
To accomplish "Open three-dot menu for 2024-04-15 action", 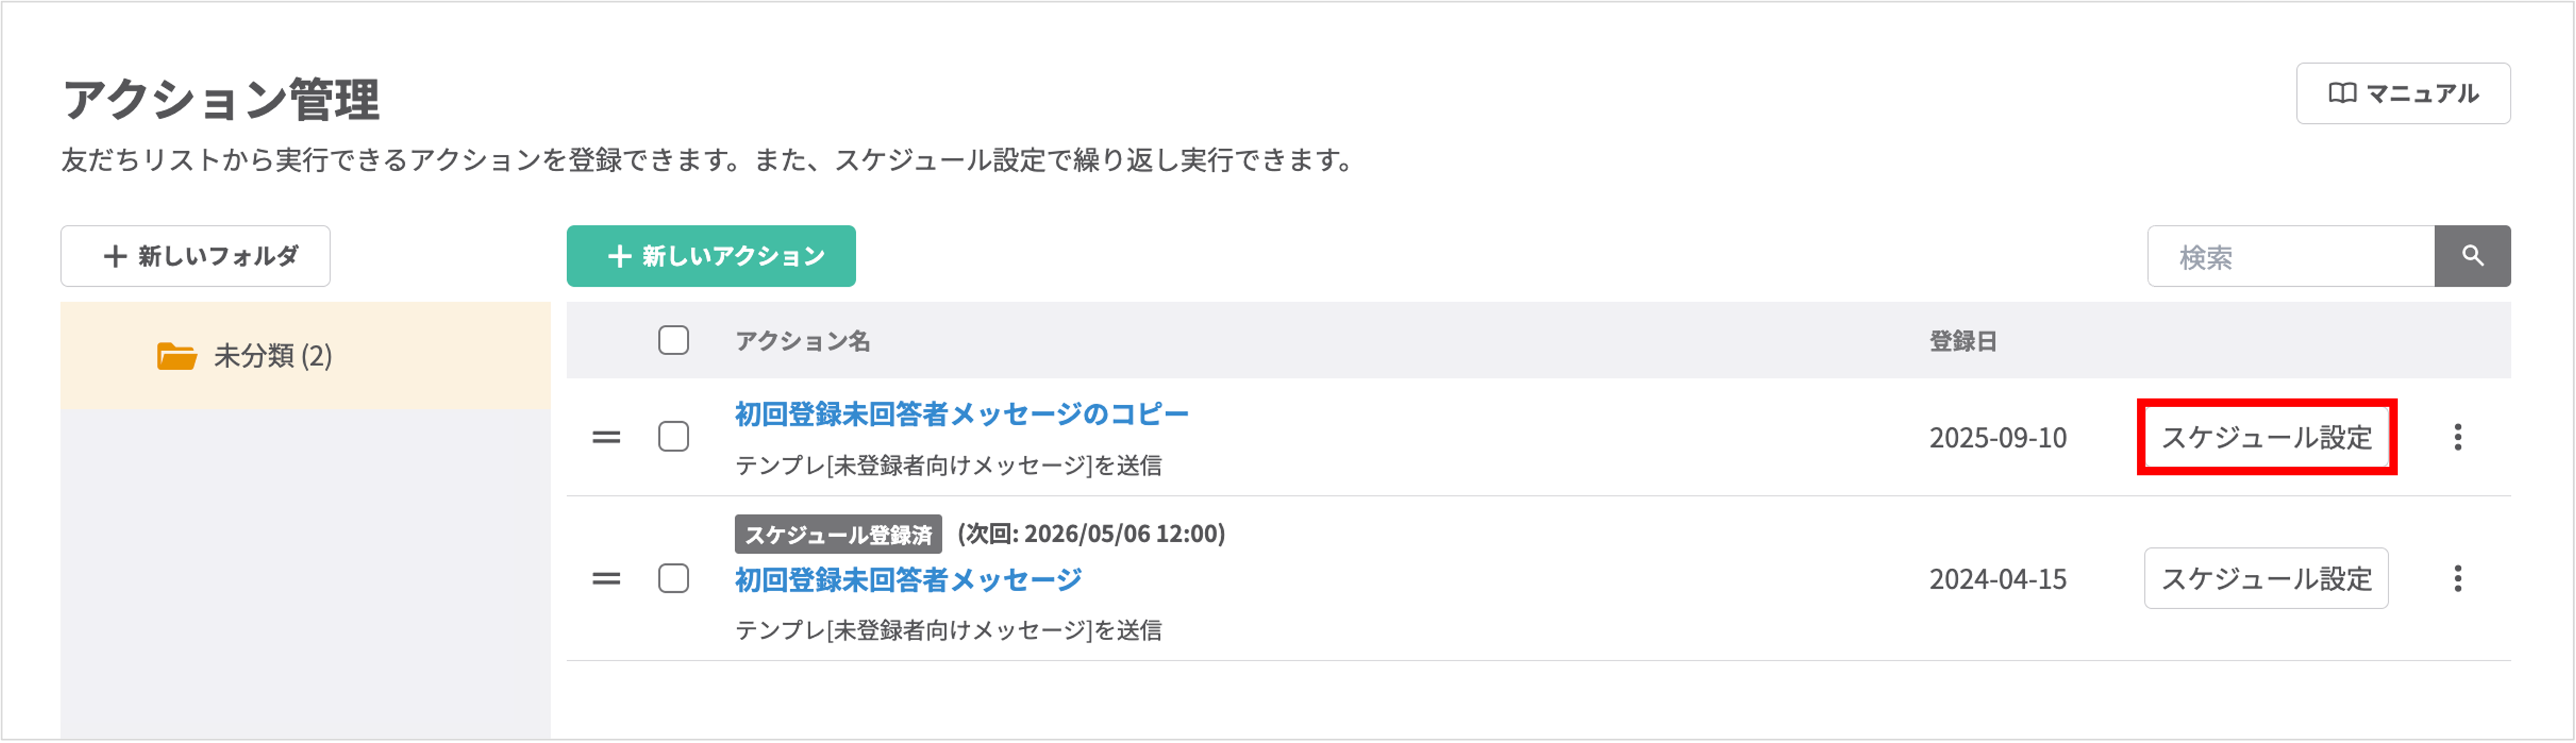I will [2458, 579].
